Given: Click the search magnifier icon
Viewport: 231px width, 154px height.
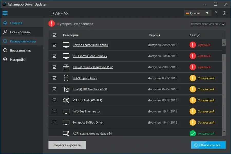Looking at the screenshot, I should coord(223,24).
